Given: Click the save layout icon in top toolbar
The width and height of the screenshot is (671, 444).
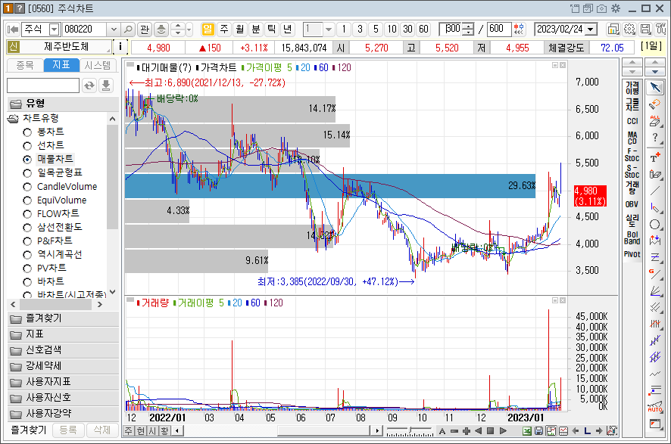Looking at the screenshot, I should pyautogui.click(x=645, y=29).
